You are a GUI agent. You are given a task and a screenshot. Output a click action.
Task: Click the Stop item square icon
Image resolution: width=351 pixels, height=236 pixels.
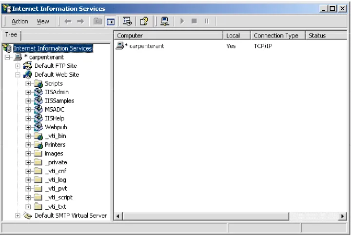tap(194, 21)
